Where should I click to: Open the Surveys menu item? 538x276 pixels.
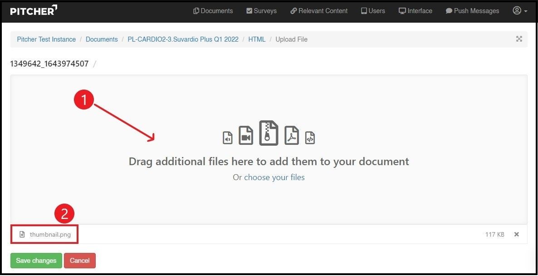261,11
